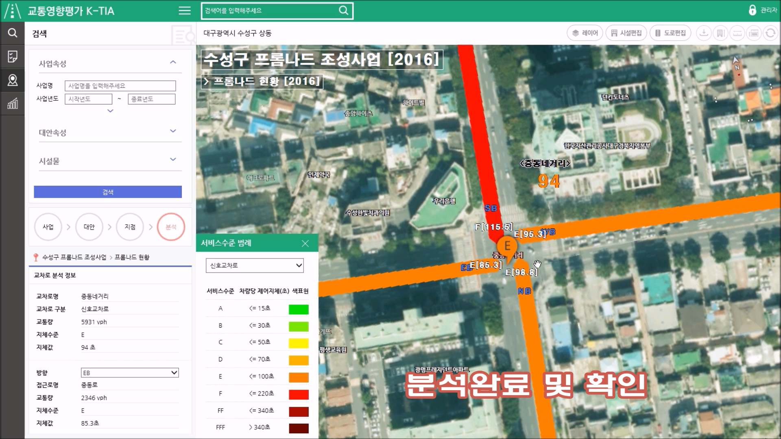Go to the 분석 step circle
Image resolution: width=781 pixels, height=439 pixels.
171,227
